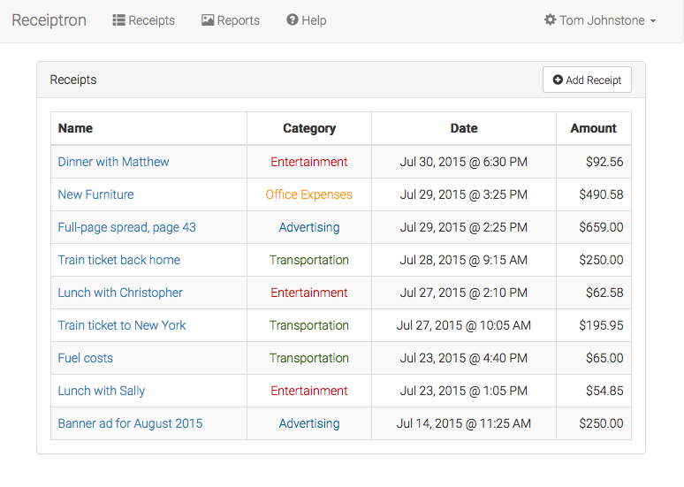View the Fuel costs receipt
The image size is (684, 487).
tap(85, 358)
